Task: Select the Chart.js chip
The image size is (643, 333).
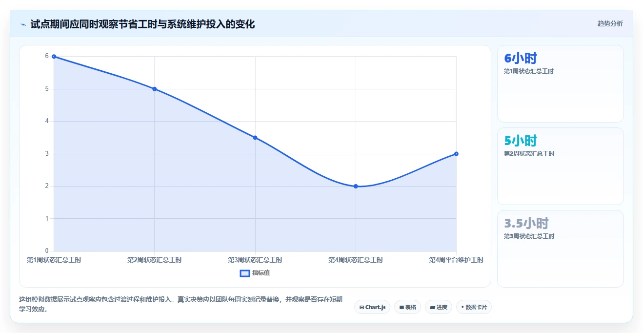Action: pos(372,307)
